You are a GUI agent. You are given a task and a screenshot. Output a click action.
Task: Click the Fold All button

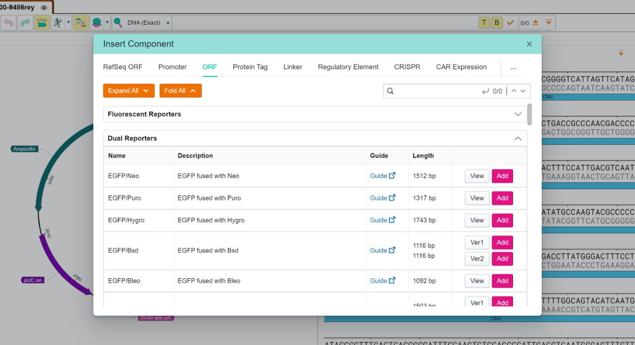(x=180, y=91)
